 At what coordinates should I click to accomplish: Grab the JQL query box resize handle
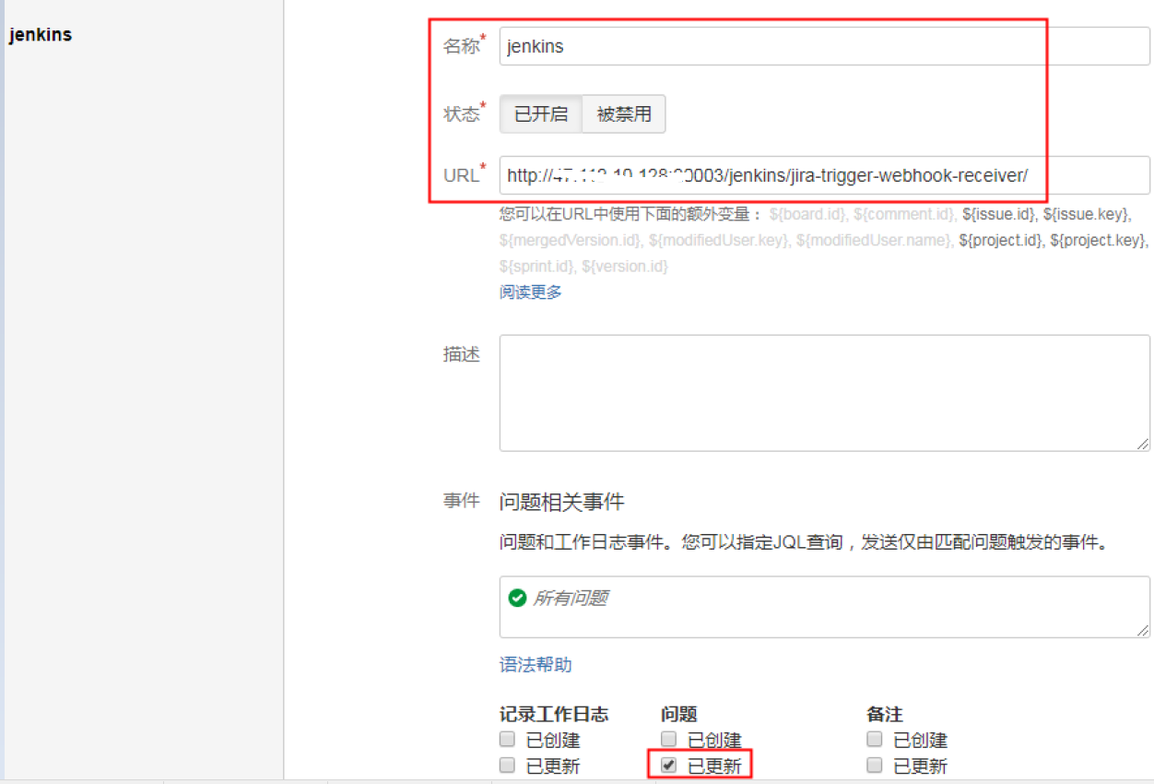[1143, 630]
